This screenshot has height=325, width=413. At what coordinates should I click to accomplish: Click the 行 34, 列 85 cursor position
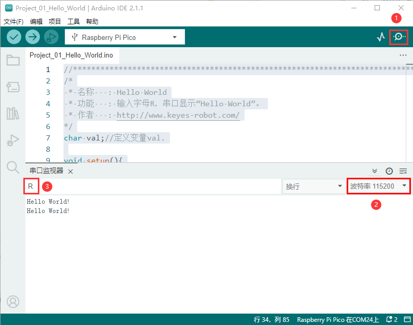point(272,320)
